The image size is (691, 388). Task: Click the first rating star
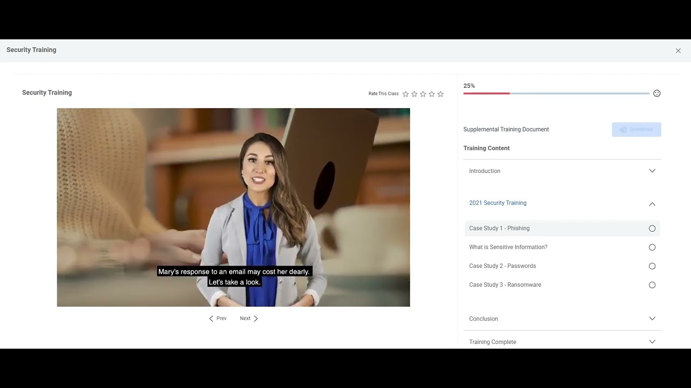click(406, 94)
